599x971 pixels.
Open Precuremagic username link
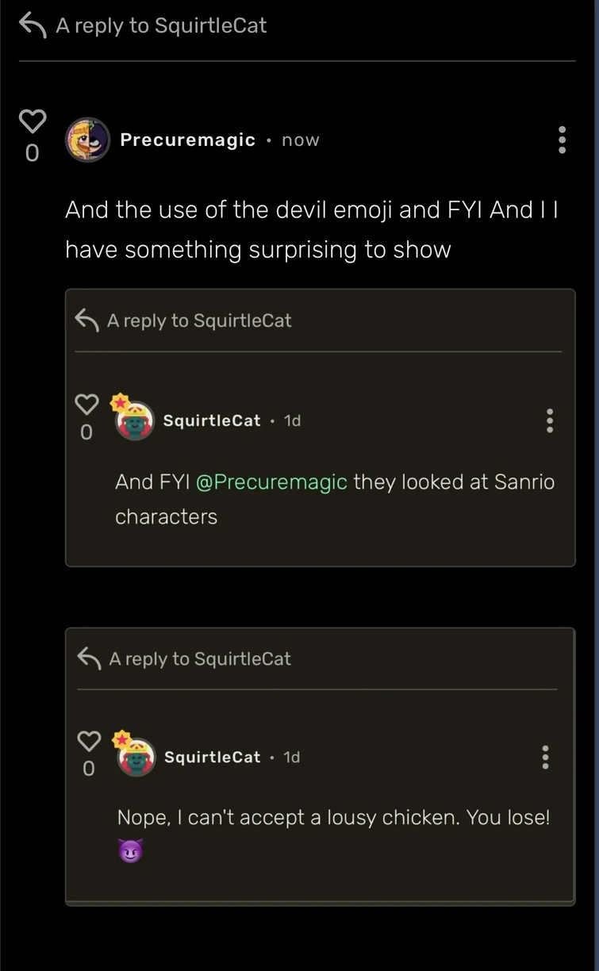click(187, 140)
